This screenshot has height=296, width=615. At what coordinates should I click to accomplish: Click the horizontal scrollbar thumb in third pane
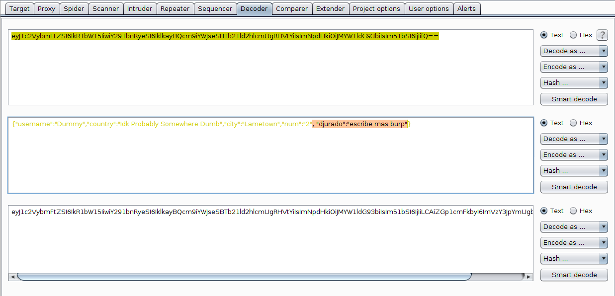click(x=244, y=277)
